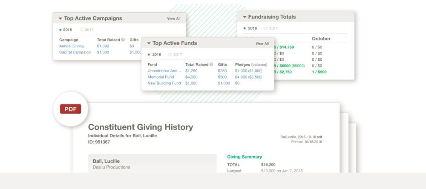The width and height of the screenshot is (426, 189).
Task: Open View All for Top Active Funds
Action: click(x=262, y=43)
